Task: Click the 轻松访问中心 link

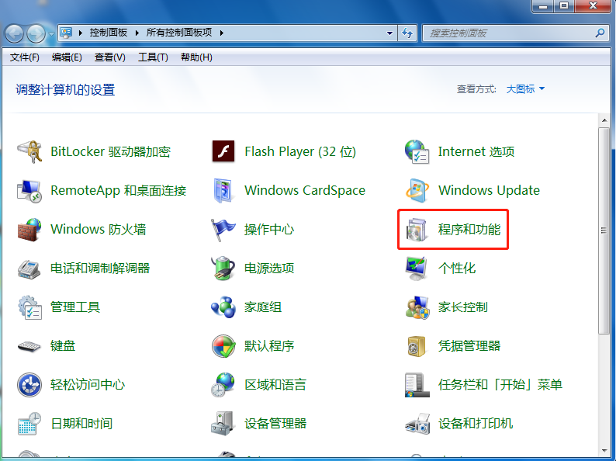Action: tap(87, 385)
